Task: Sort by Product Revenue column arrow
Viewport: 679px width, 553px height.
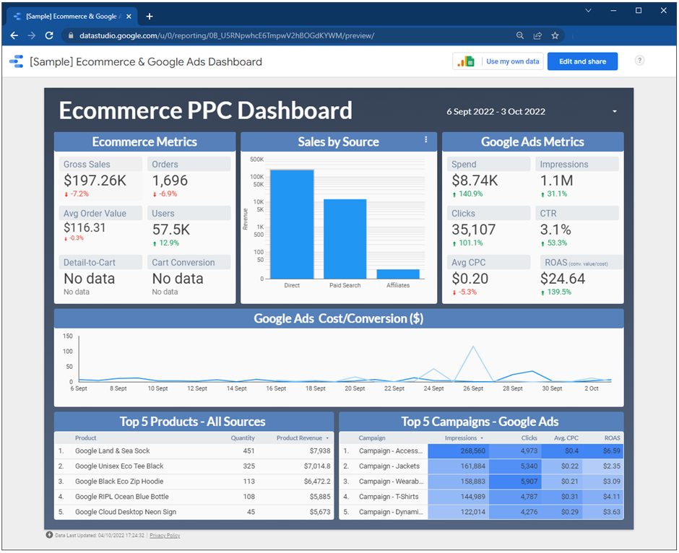Action: (x=327, y=438)
